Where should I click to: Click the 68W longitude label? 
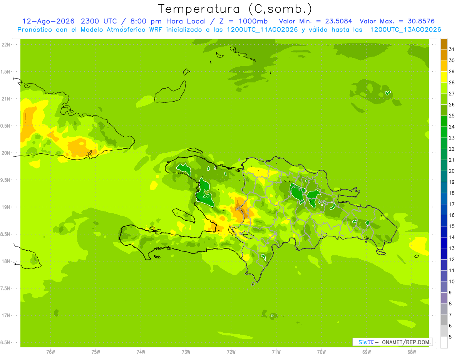412,352
